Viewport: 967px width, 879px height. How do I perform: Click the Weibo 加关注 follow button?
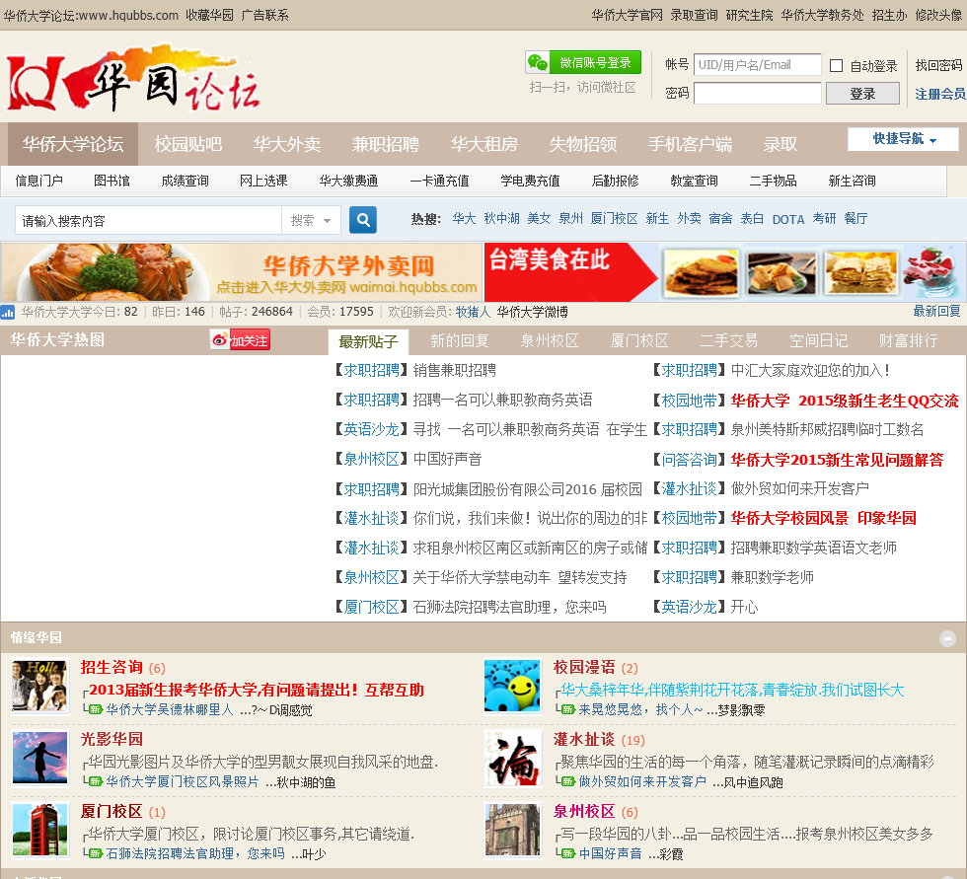pos(240,339)
